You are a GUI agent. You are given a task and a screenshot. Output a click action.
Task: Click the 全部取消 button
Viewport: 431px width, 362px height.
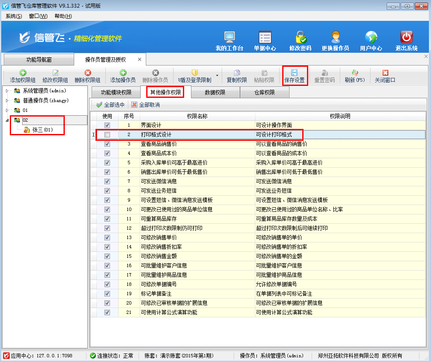coord(145,105)
